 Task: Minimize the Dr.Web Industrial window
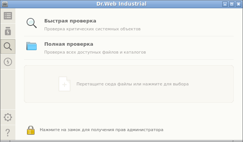point(225,4)
